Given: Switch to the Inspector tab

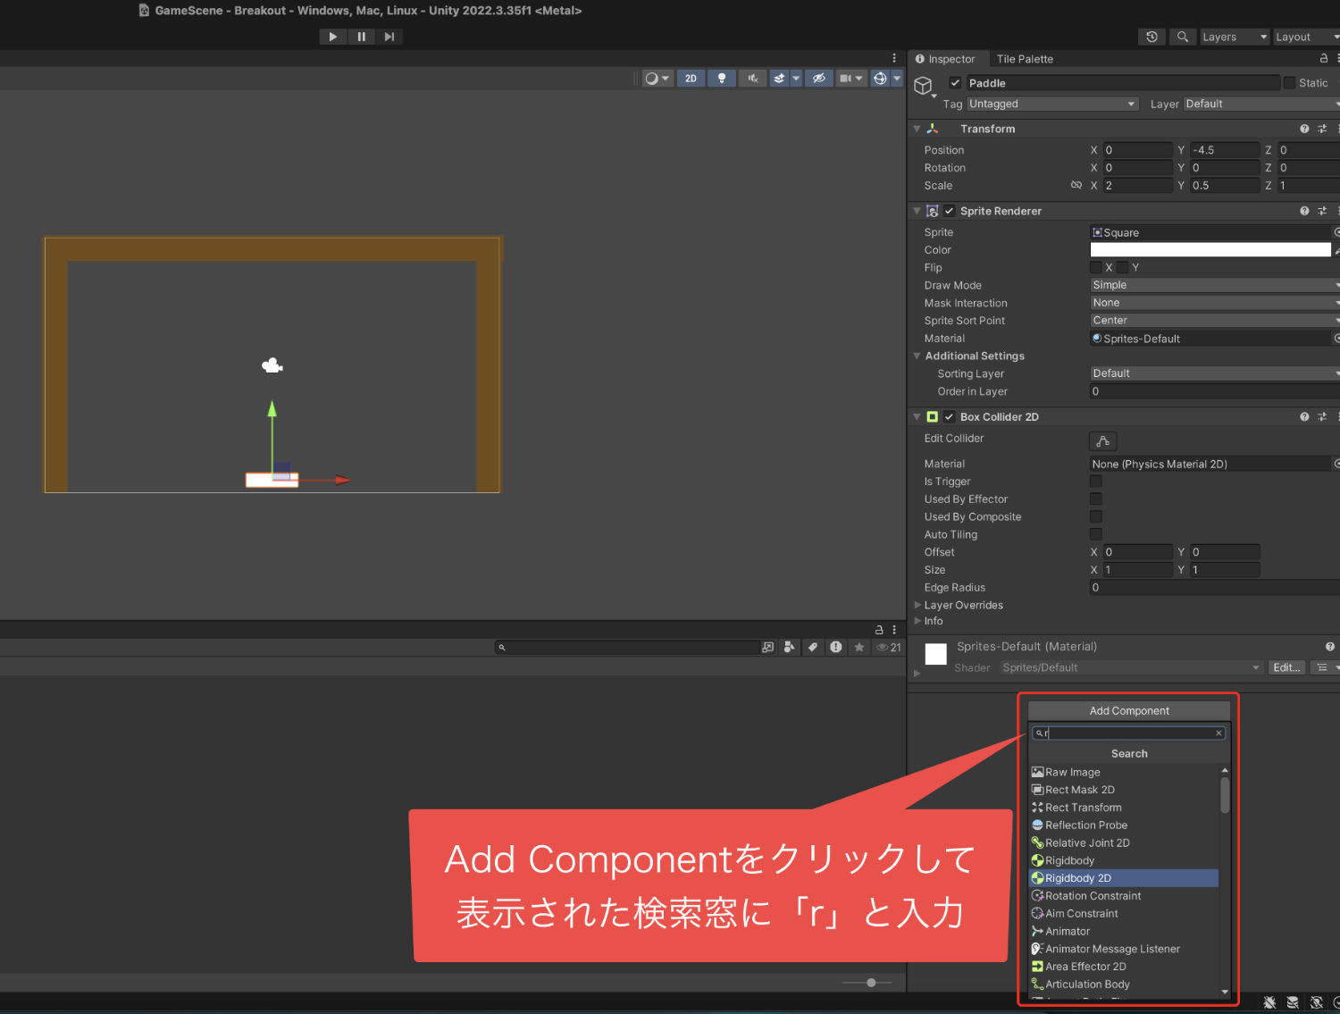Looking at the screenshot, I should pyautogui.click(x=945, y=59).
